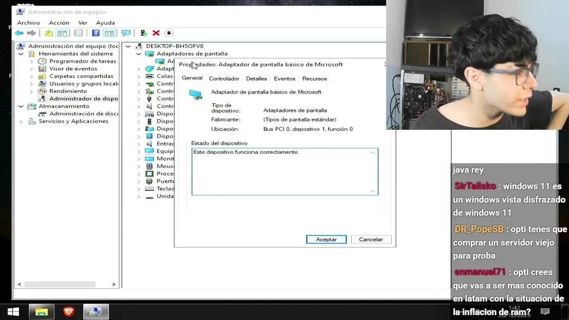The image size is (569, 320).
Task: Click the 'Bus PCI 0, dispositivo 1, función 0' text
Action: coord(308,129)
